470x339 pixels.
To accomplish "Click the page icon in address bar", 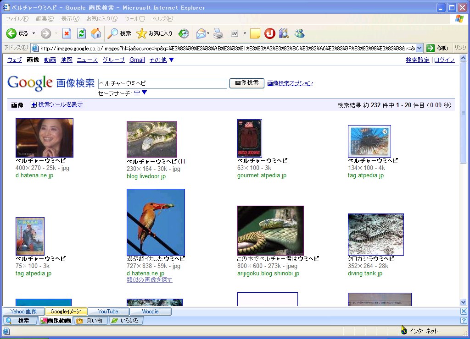I will pyautogui.click(x=35, y=48).
